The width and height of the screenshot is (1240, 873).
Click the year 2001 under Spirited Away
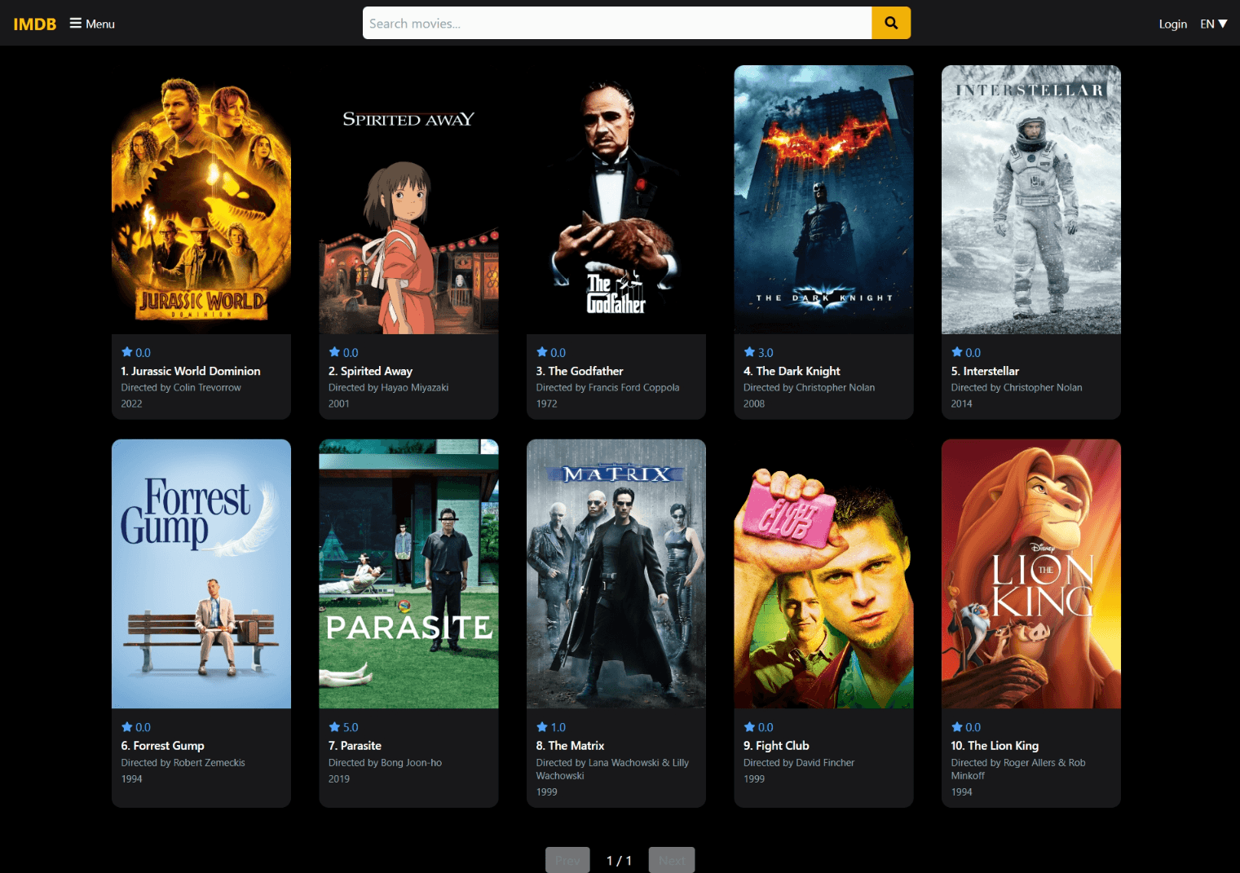(x=339, y=404)
